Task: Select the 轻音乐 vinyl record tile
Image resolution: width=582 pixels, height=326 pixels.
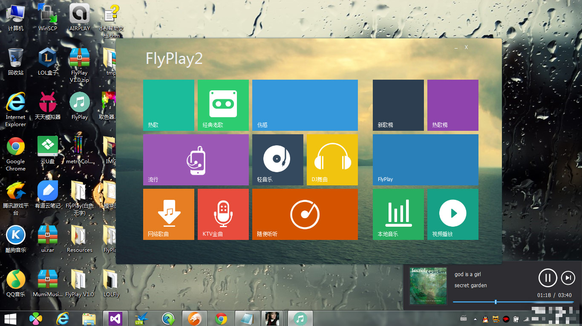Action: [277, 160]
